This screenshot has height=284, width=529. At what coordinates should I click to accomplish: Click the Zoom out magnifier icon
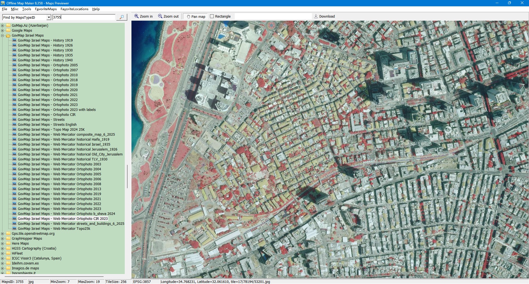pyautogui.click(x=160, y=16)
